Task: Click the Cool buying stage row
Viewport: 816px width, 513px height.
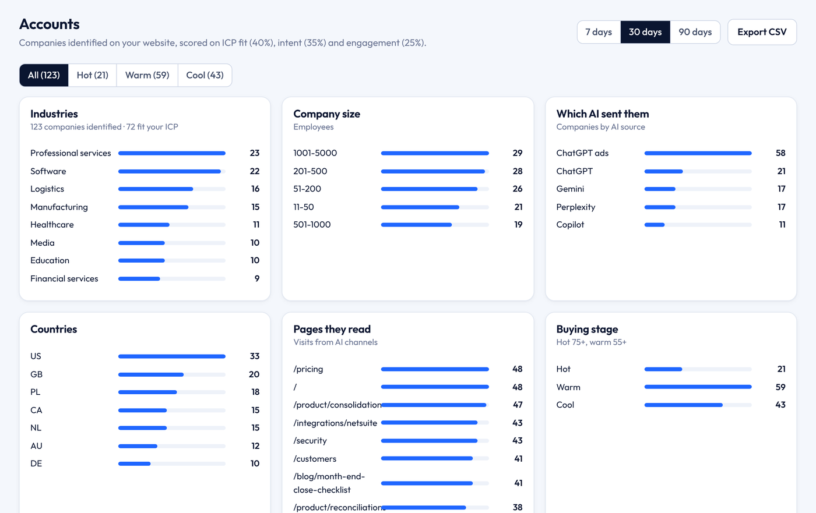Action: pos(671,405)
